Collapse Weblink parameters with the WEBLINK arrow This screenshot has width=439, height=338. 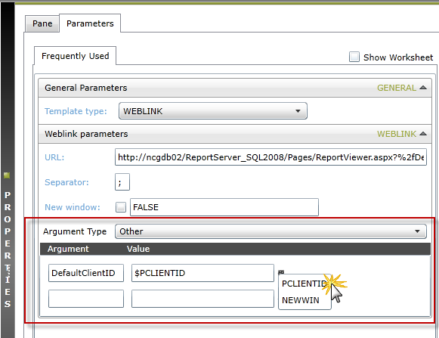pos(423,134)
